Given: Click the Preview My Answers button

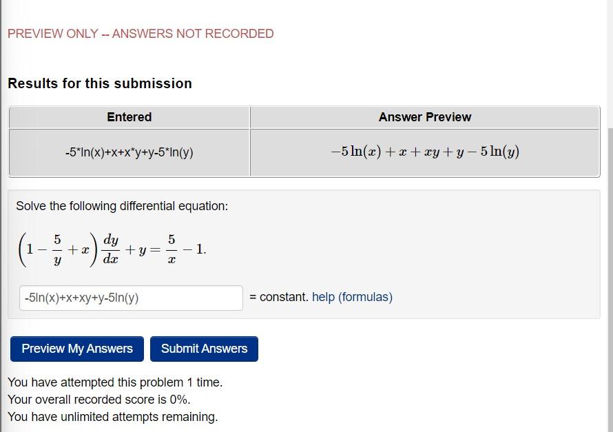Looking at the screenshot, I should [76, 349].
